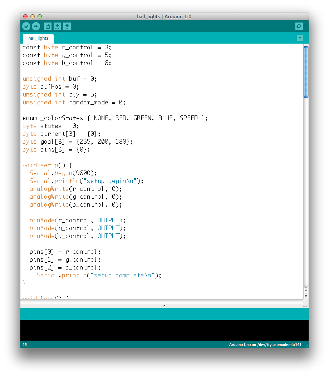Click the red close window button
This screenshot has width=329, height=376.
pos(25,16)
